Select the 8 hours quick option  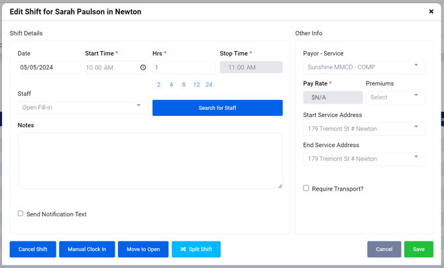point(184,85)
